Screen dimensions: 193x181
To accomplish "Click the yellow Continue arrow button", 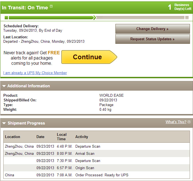I will tap(89, 57).
